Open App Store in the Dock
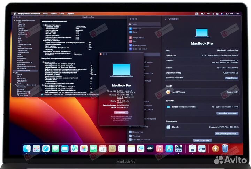Screen dimensions: 251x169 pos(169,148)
